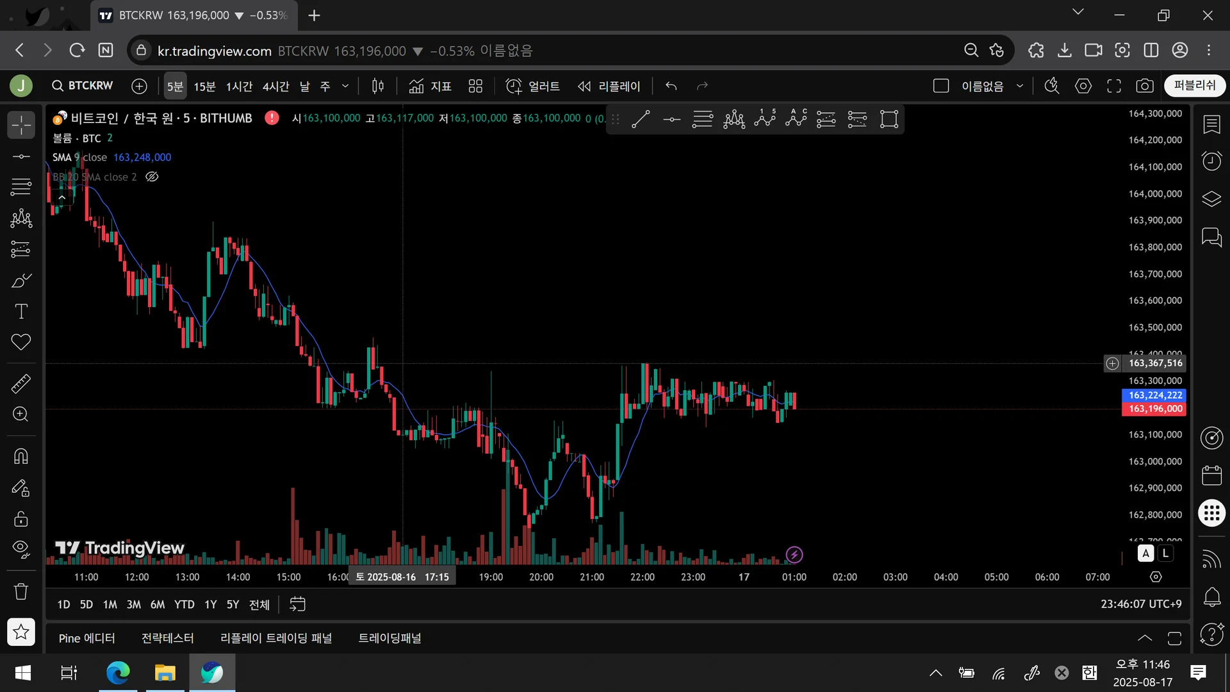Open the alerts alarm clock panel
The height and width of the screenshot is (692, 1230).
[x=1211, y=160]
